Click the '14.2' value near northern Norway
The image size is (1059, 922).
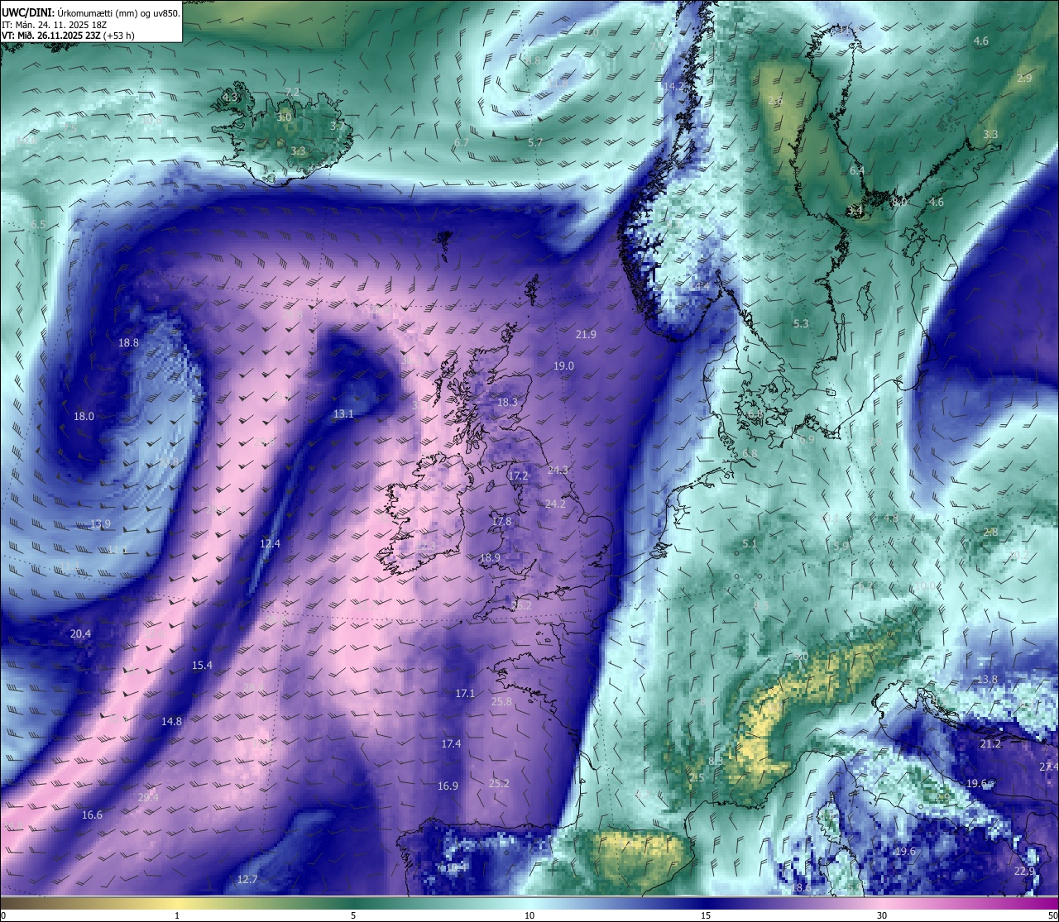coord(673,87)
